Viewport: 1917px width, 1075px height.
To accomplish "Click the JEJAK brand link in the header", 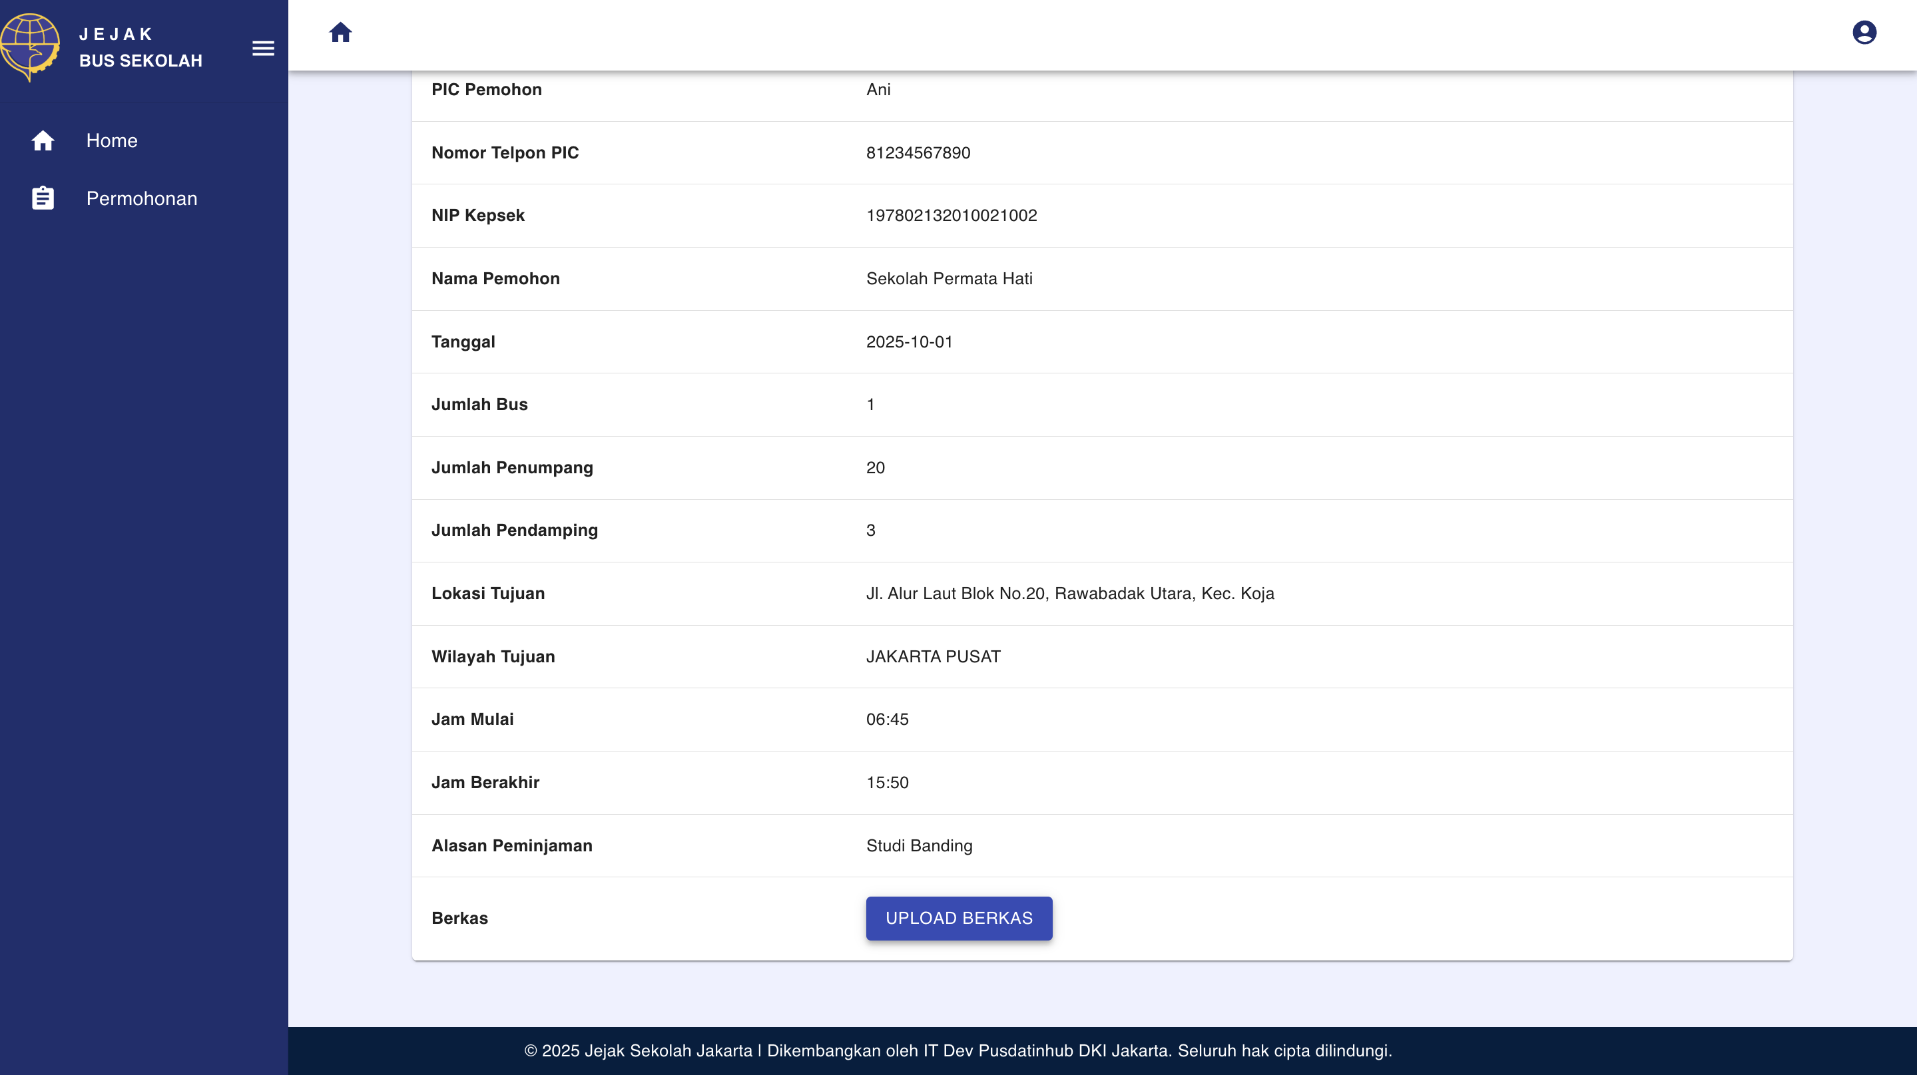I will 114,33.
